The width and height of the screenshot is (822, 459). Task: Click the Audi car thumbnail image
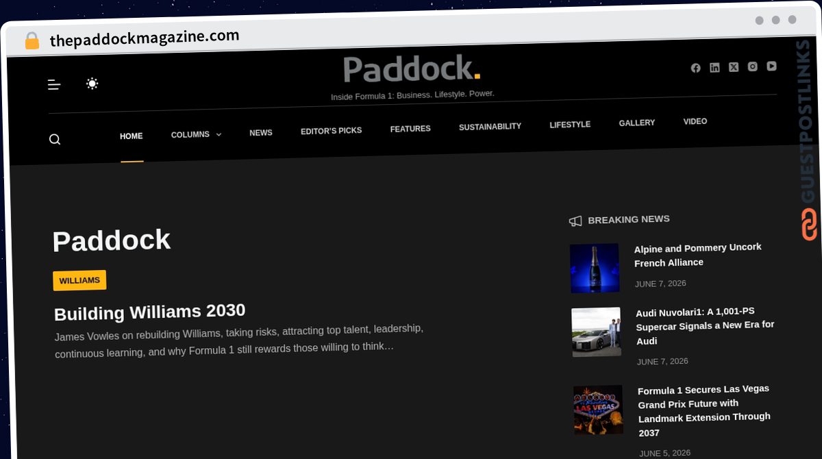597,332
